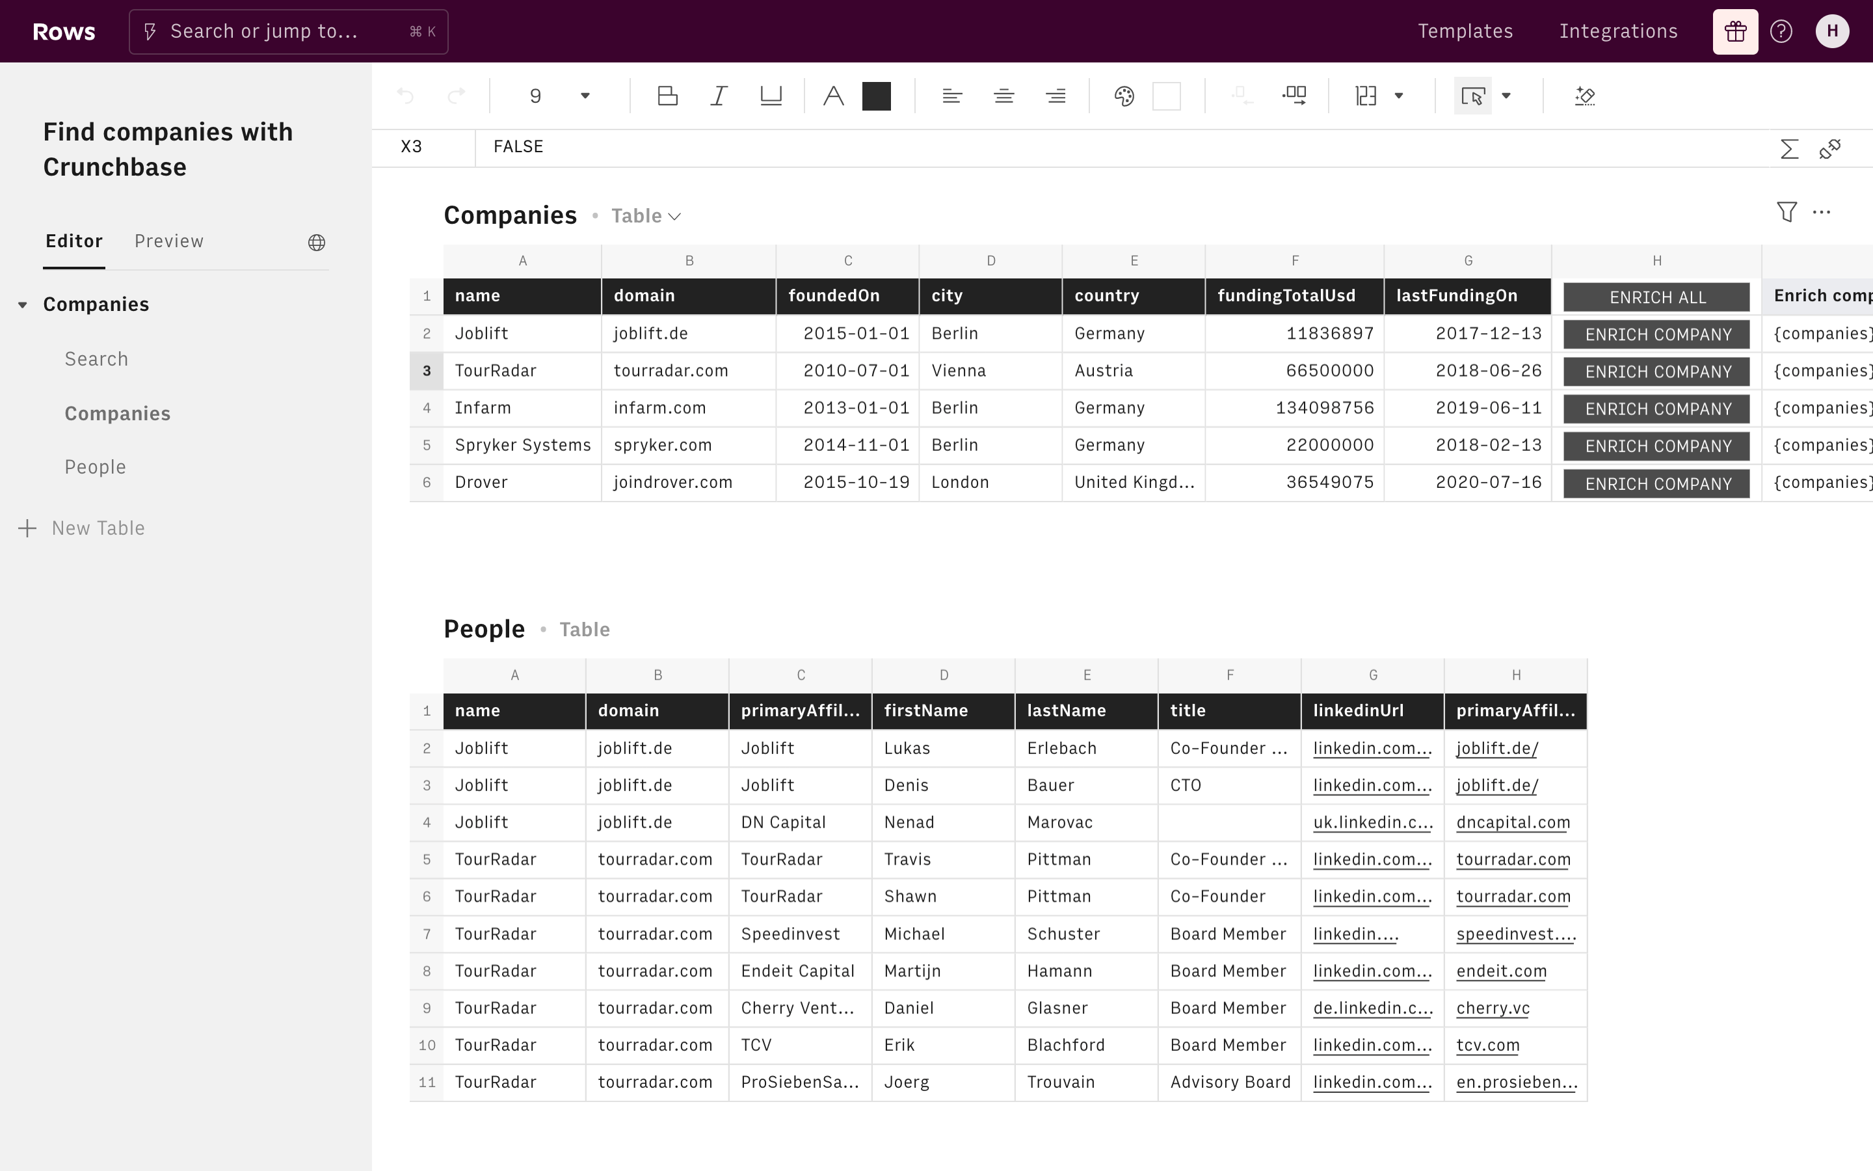The image size is (1873, 1171).
Task: Align text right
Action: 1056,96
